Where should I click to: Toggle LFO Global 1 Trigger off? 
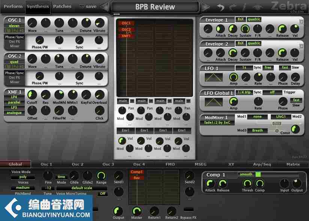coord(272,92)
